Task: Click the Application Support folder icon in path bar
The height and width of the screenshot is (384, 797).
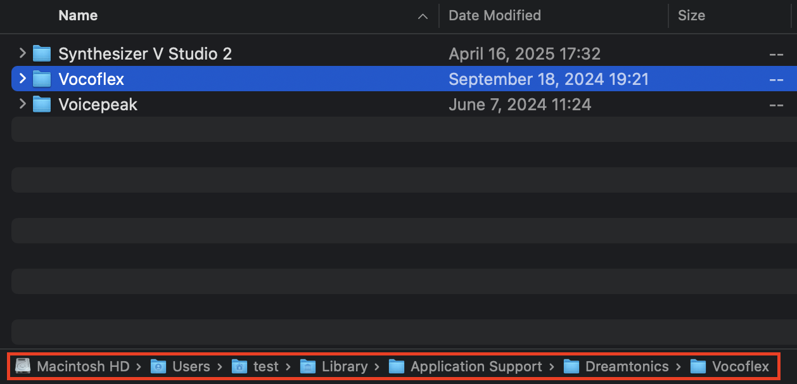Action: point(397,366)
